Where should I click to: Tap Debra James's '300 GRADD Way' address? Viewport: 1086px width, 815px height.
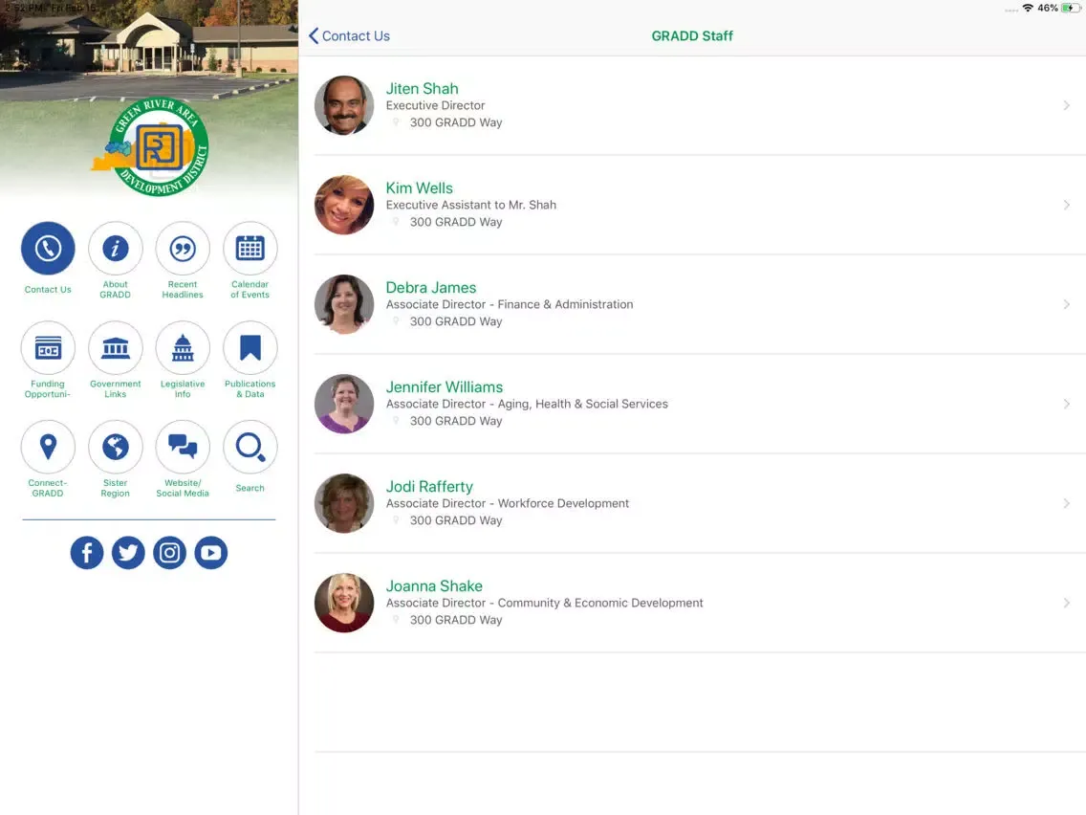coord(456,321)
